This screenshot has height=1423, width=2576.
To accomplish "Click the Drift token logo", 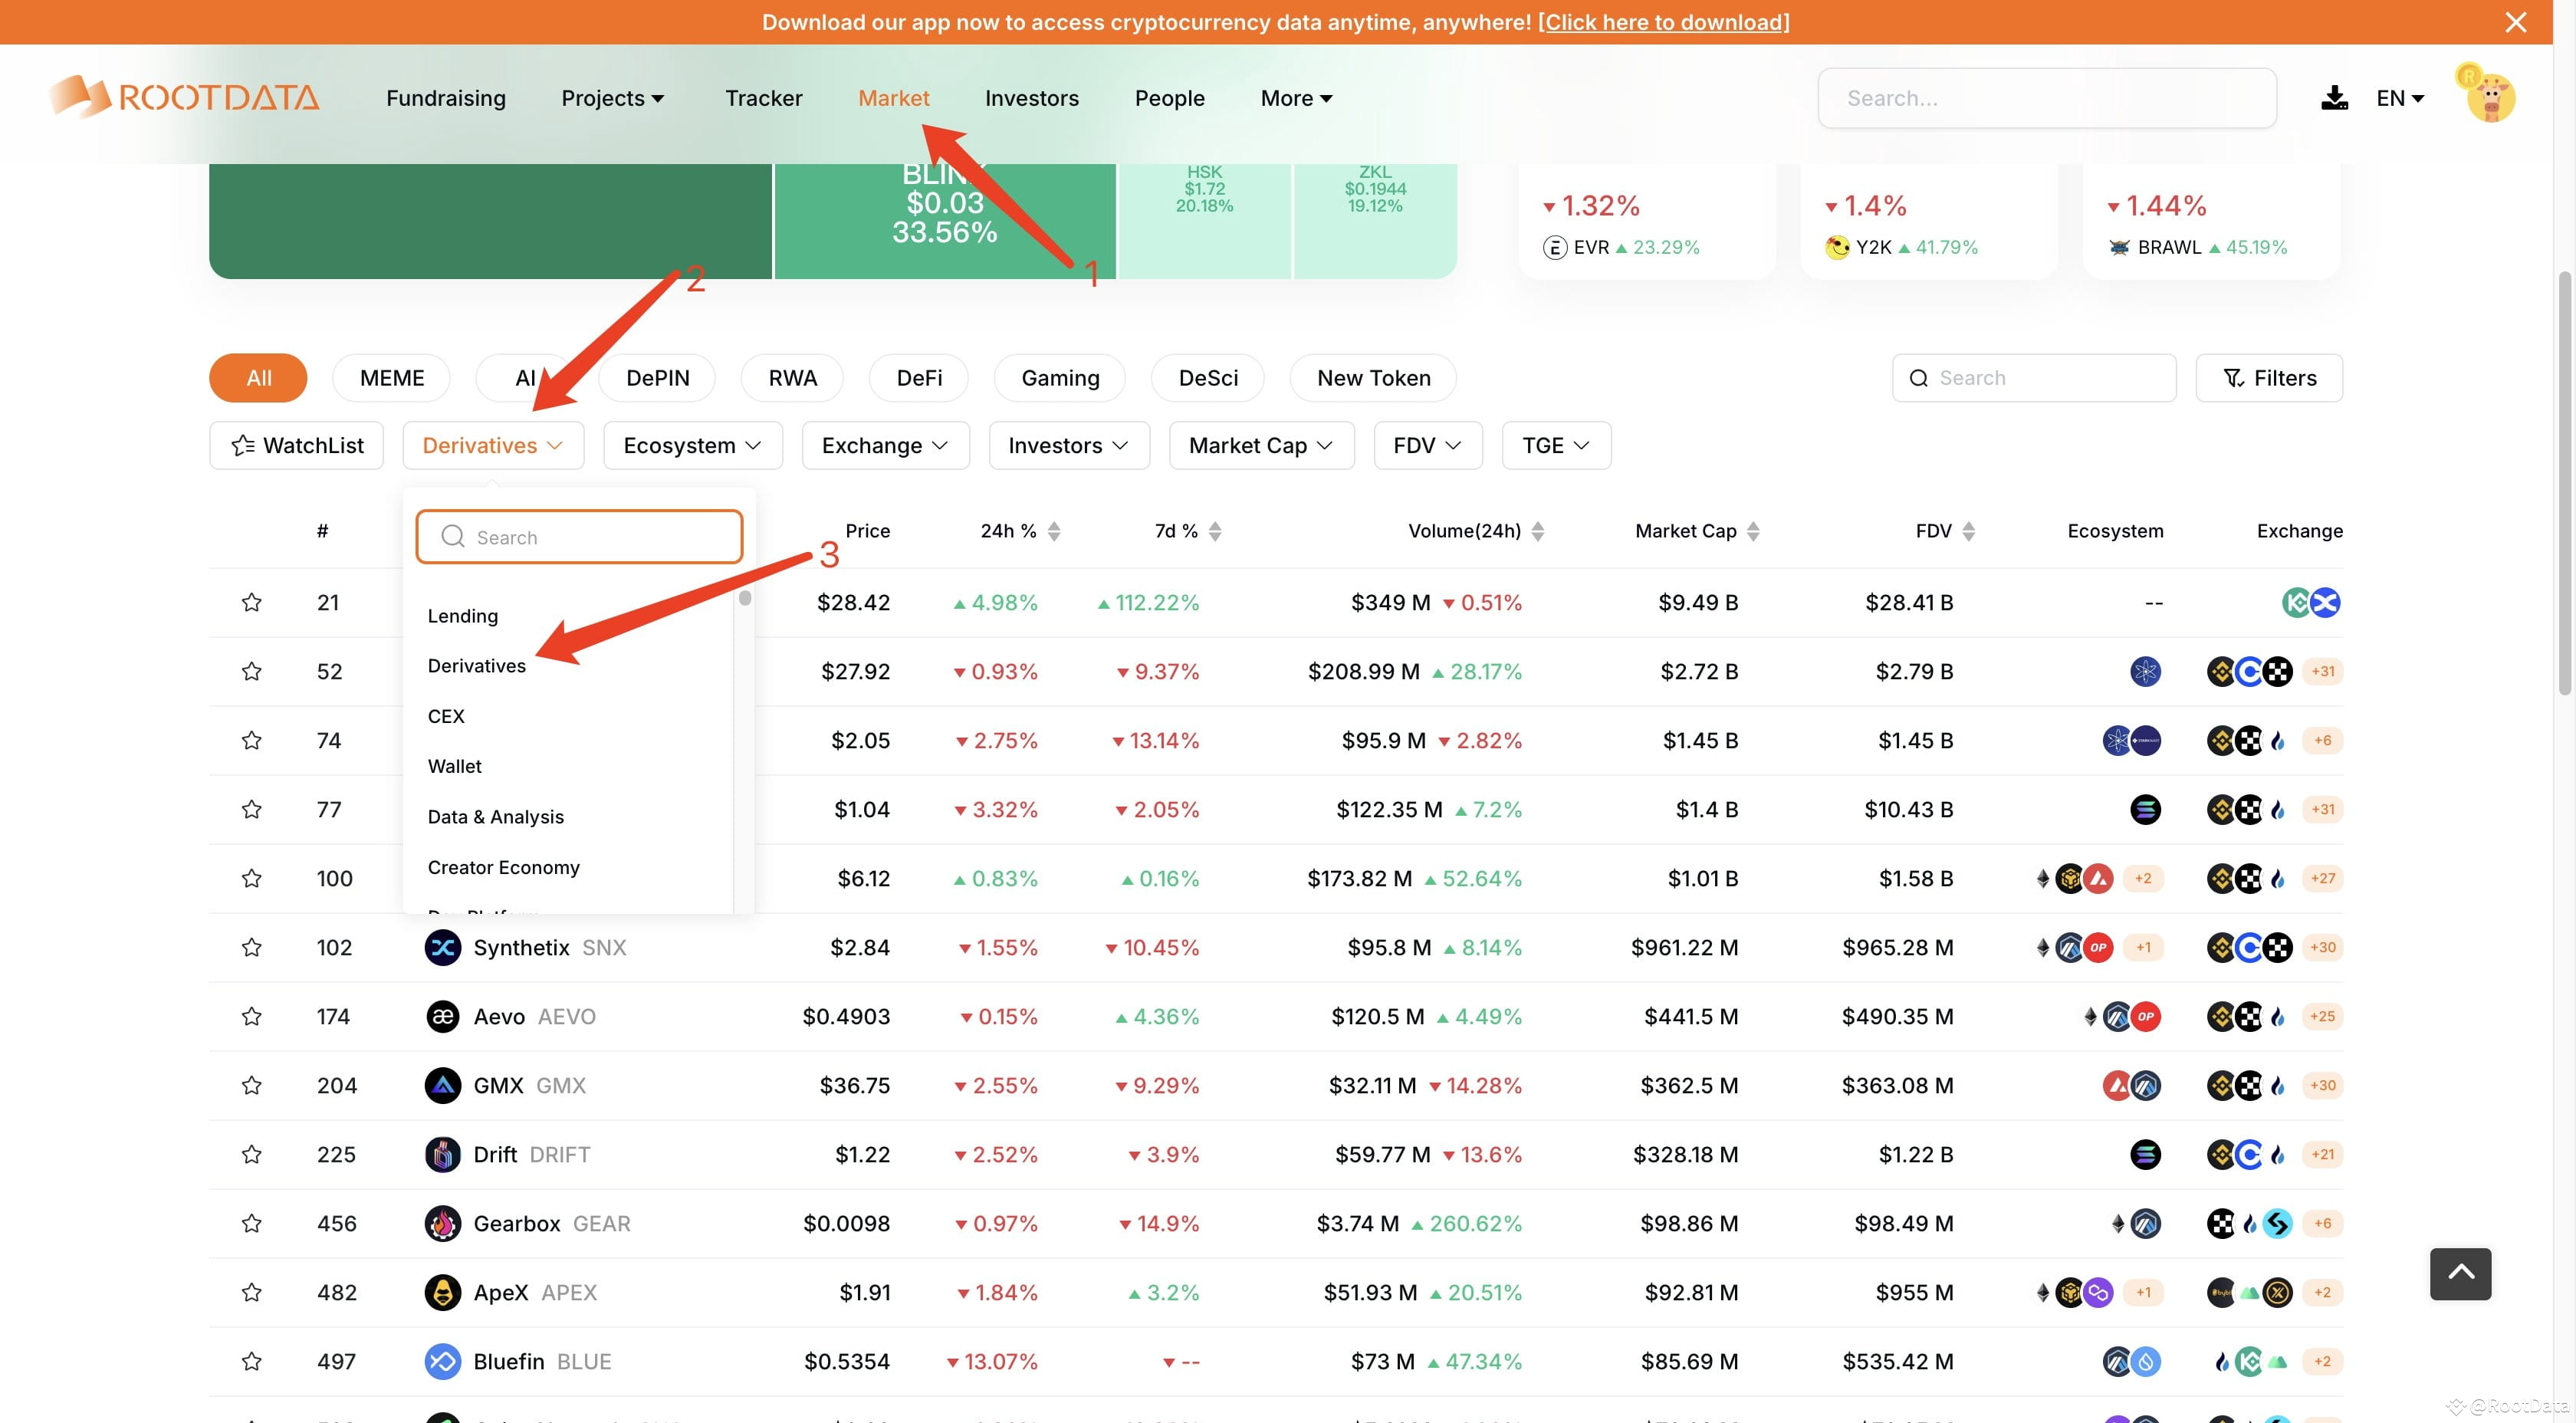I will tap(442, 1154).
